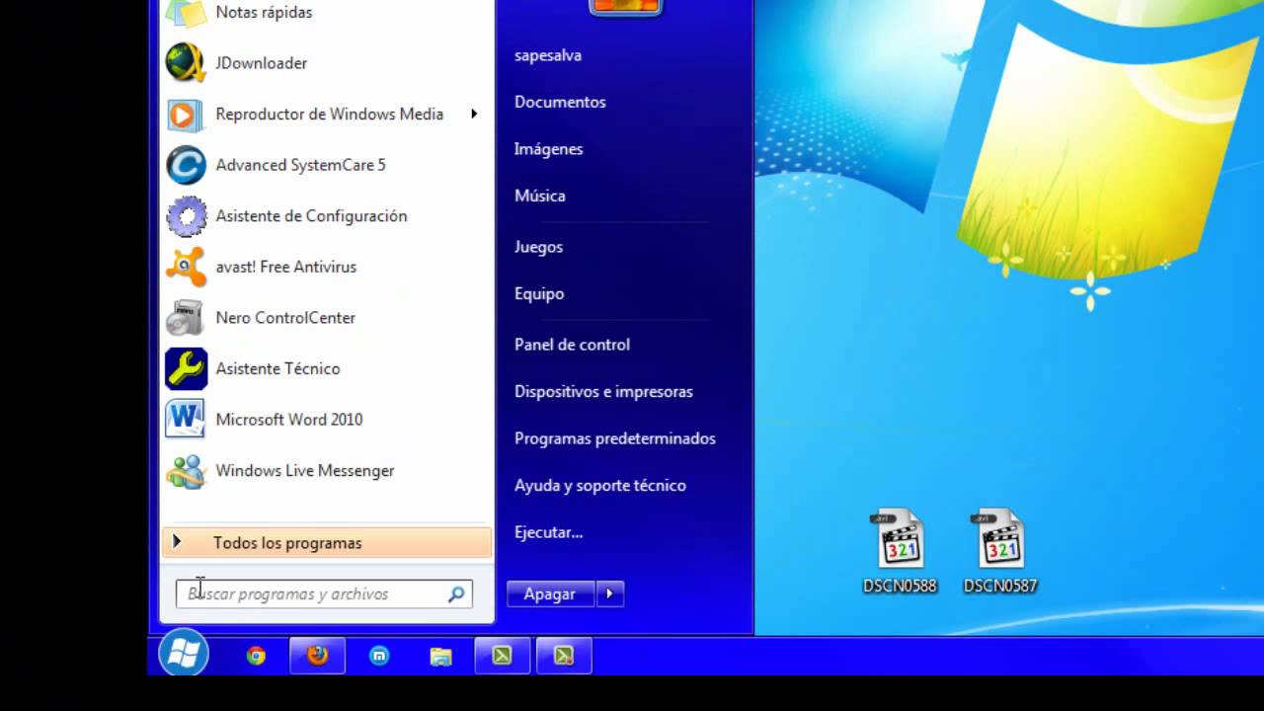
Task: Click the Windows Start orb
Action: coord(184,654)
